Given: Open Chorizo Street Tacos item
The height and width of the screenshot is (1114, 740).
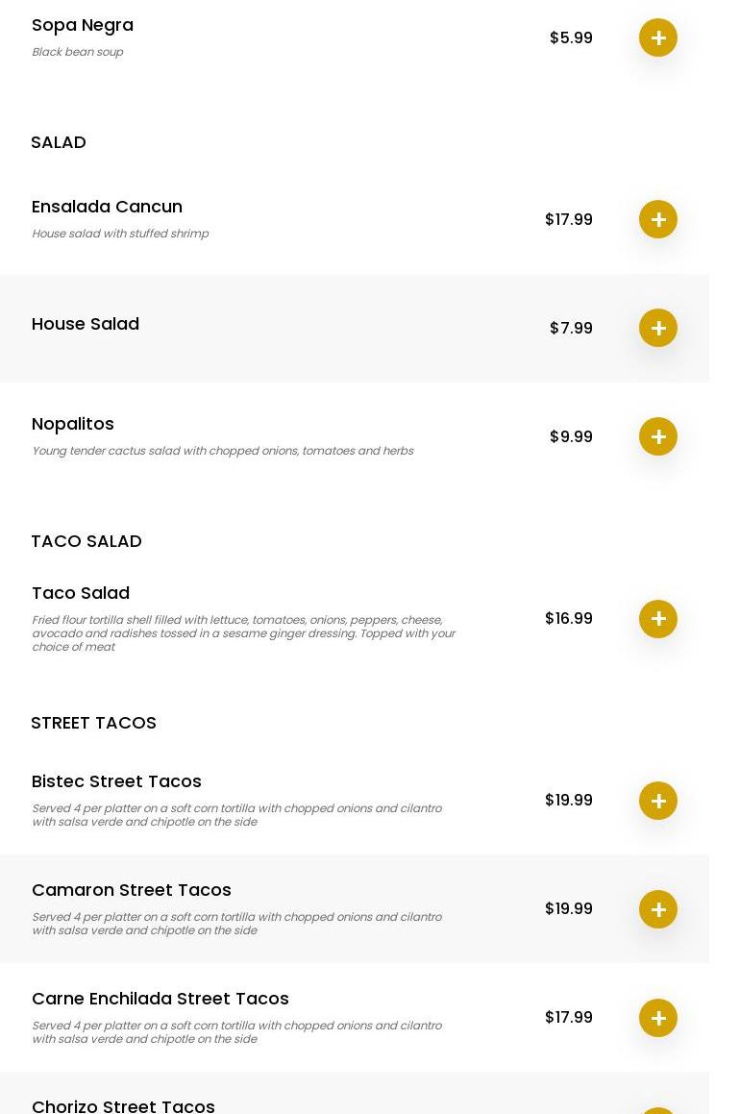Looking at the screenshot, I should point(123,1105).
